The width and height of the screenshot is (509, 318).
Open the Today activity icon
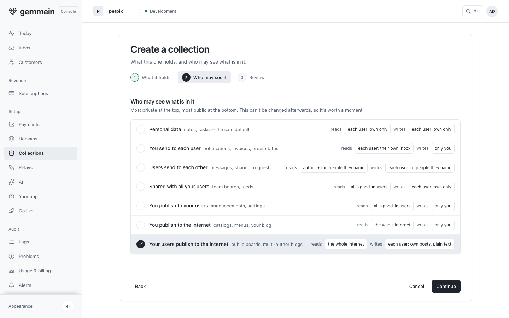(12, 33)
